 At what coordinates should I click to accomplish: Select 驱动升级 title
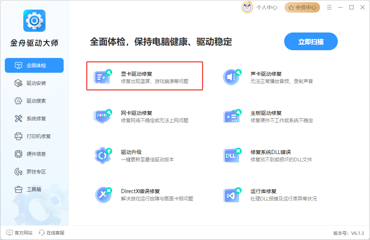click(131, 152)
